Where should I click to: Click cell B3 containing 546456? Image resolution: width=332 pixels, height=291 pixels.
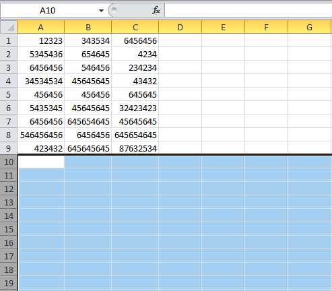point(88,67)
